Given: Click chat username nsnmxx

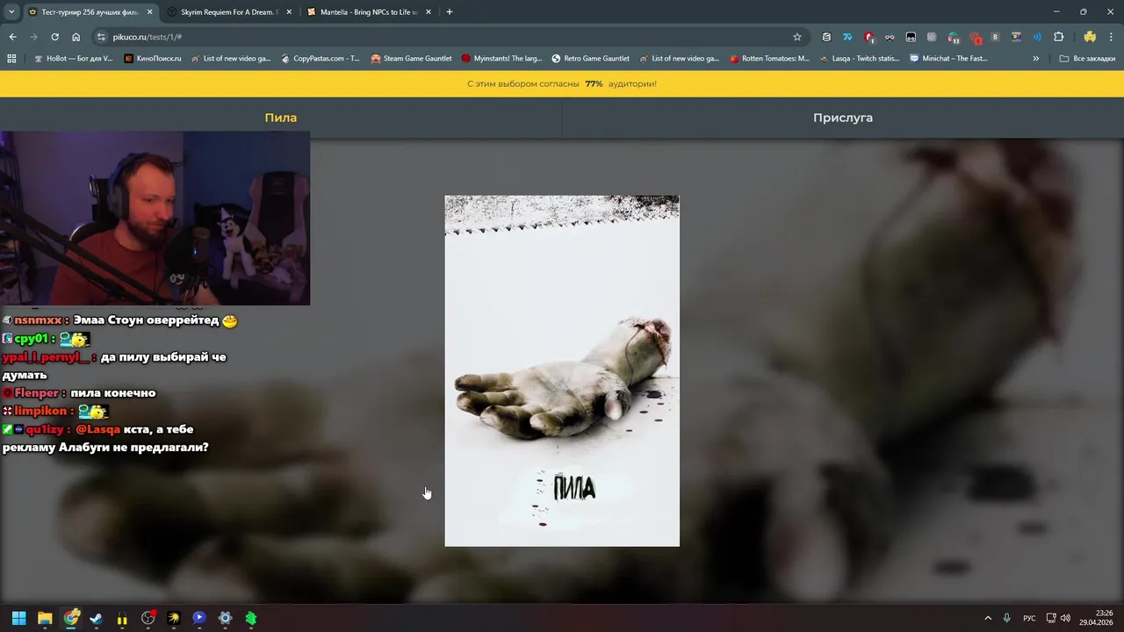Looking at the screenshot, I should click(x=38, y=320).
